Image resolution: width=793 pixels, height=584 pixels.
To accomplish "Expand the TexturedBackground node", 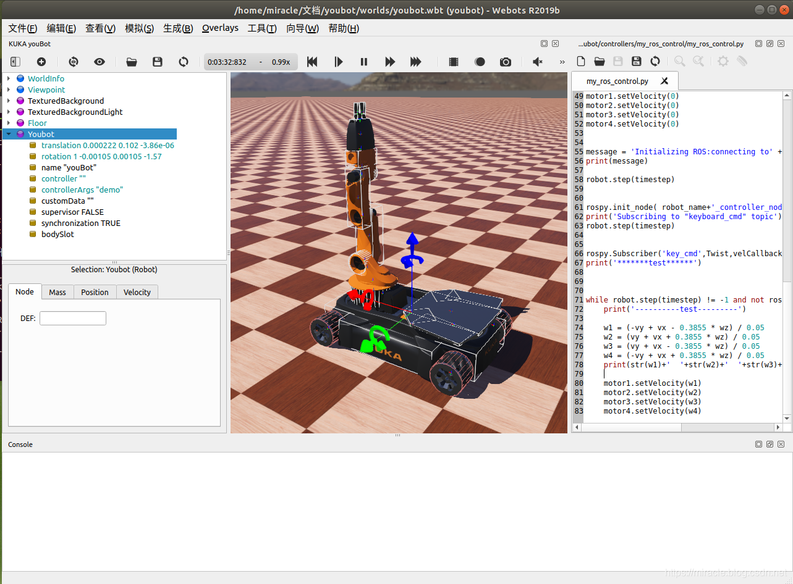I will click(x=9, y=101).
